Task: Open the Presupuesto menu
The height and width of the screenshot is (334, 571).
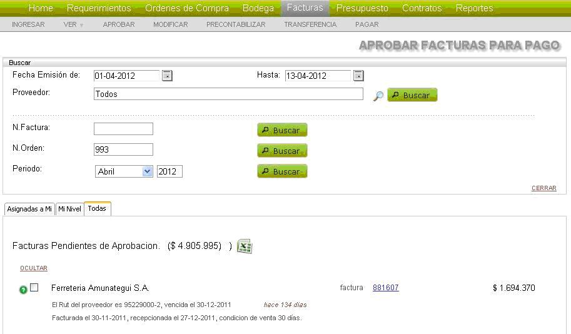Action: [362, 8]
